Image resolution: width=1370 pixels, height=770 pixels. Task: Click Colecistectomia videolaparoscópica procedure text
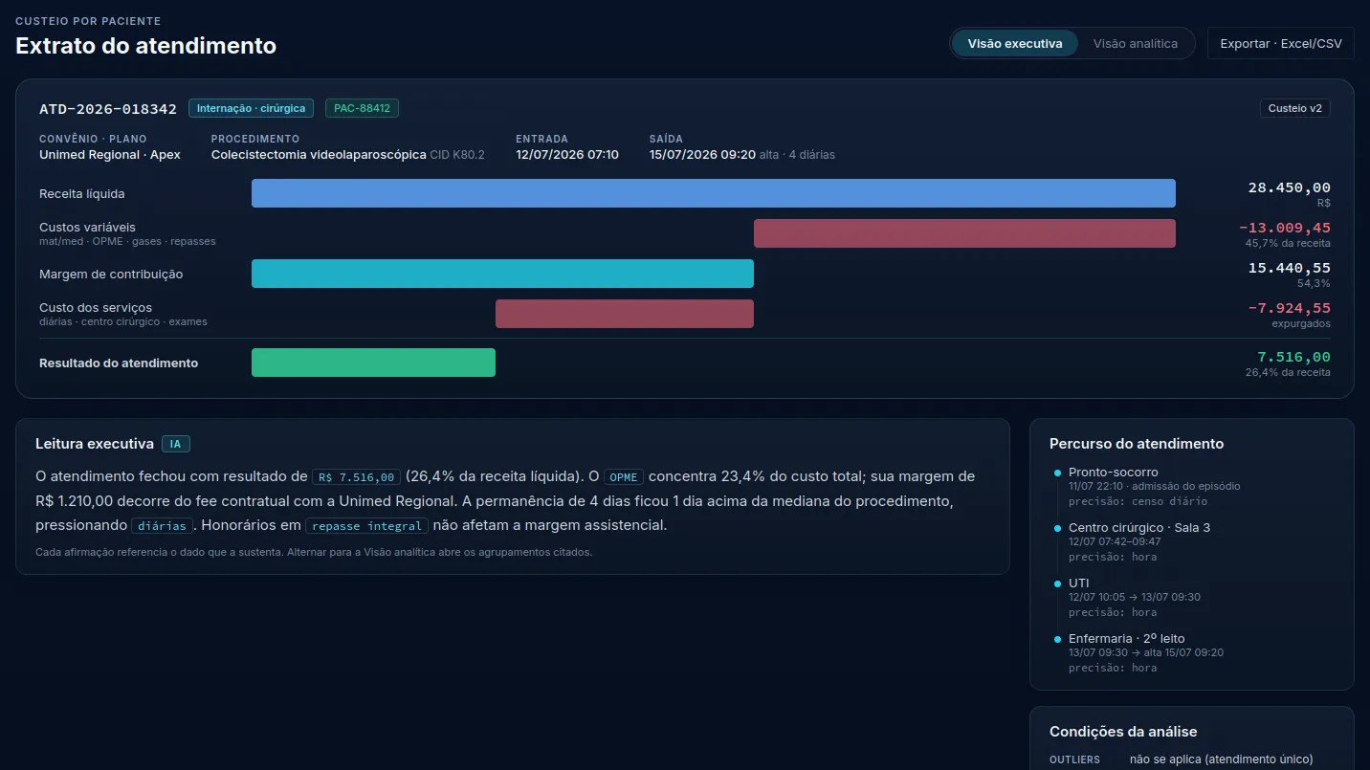pyautogui.click(x=319, y=154)
